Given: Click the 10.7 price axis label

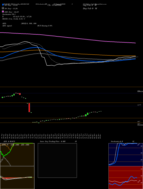Looking at the screenshot, I should click(x=139, y=122).
